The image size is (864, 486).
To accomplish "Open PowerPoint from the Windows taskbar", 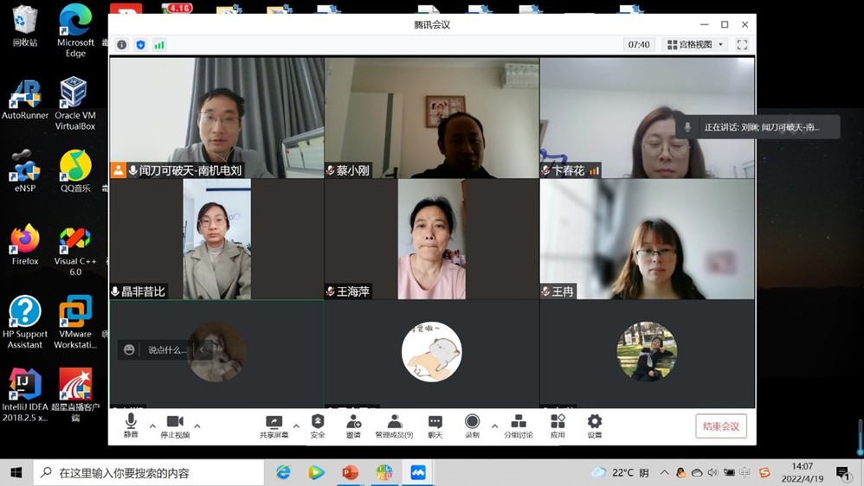I will pyautogui.click(x=350, y=472).
